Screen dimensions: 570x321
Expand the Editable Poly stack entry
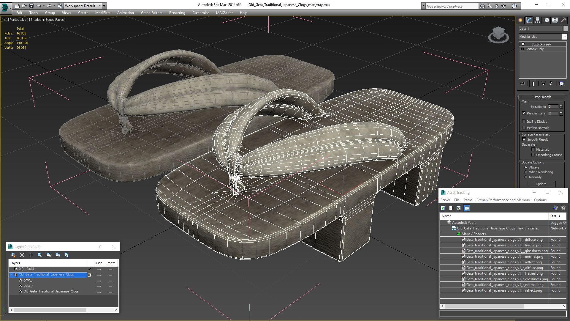[x=522, y=49]
